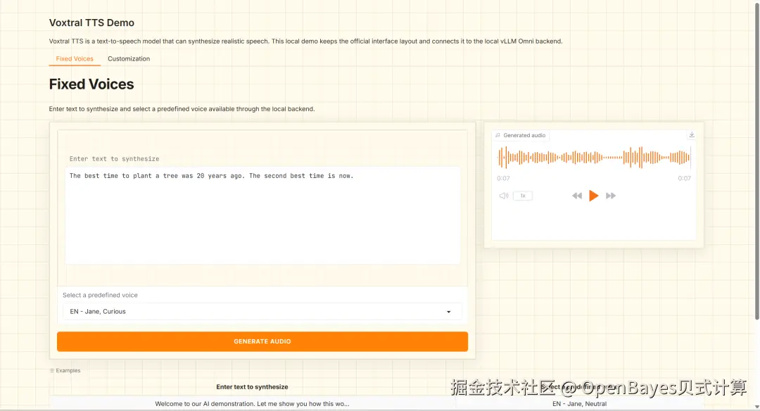This screenshot has height=411, width=760.
Task: Select the 'EN - Jane, Neutral' example cell
Action: click(579, 404)
